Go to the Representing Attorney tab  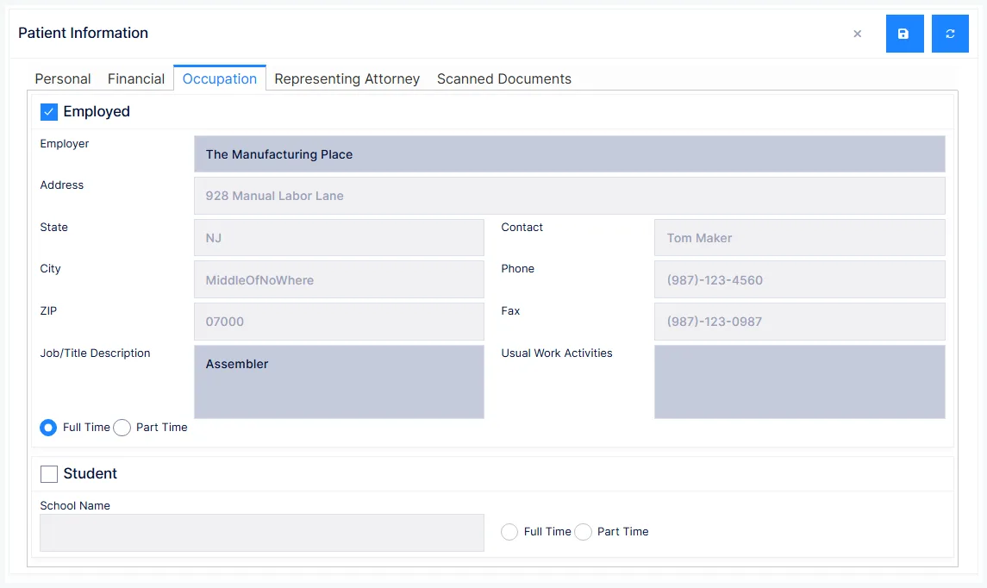pos(347,78)
